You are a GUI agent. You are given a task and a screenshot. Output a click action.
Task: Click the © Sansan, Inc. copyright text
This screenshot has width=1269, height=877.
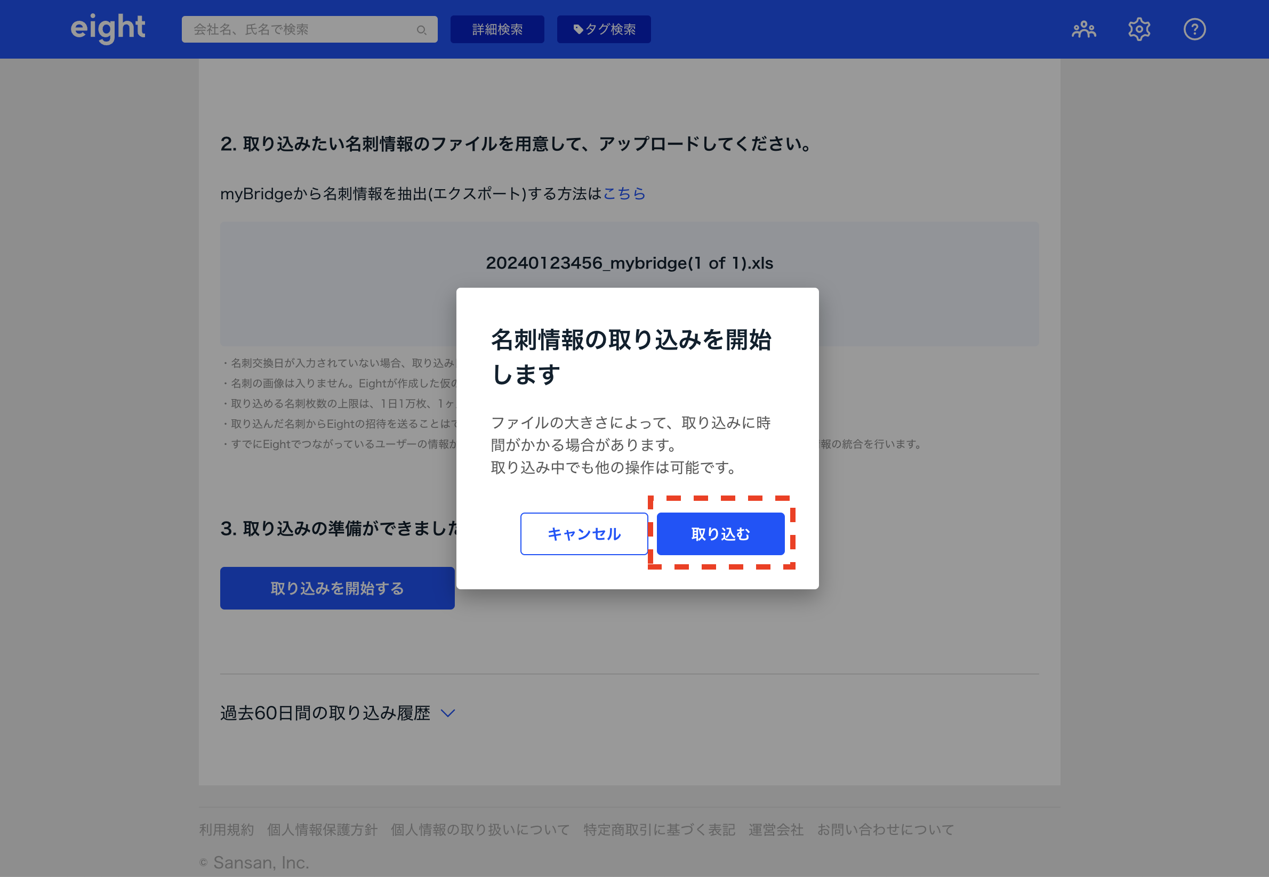(x=254, y=863)
